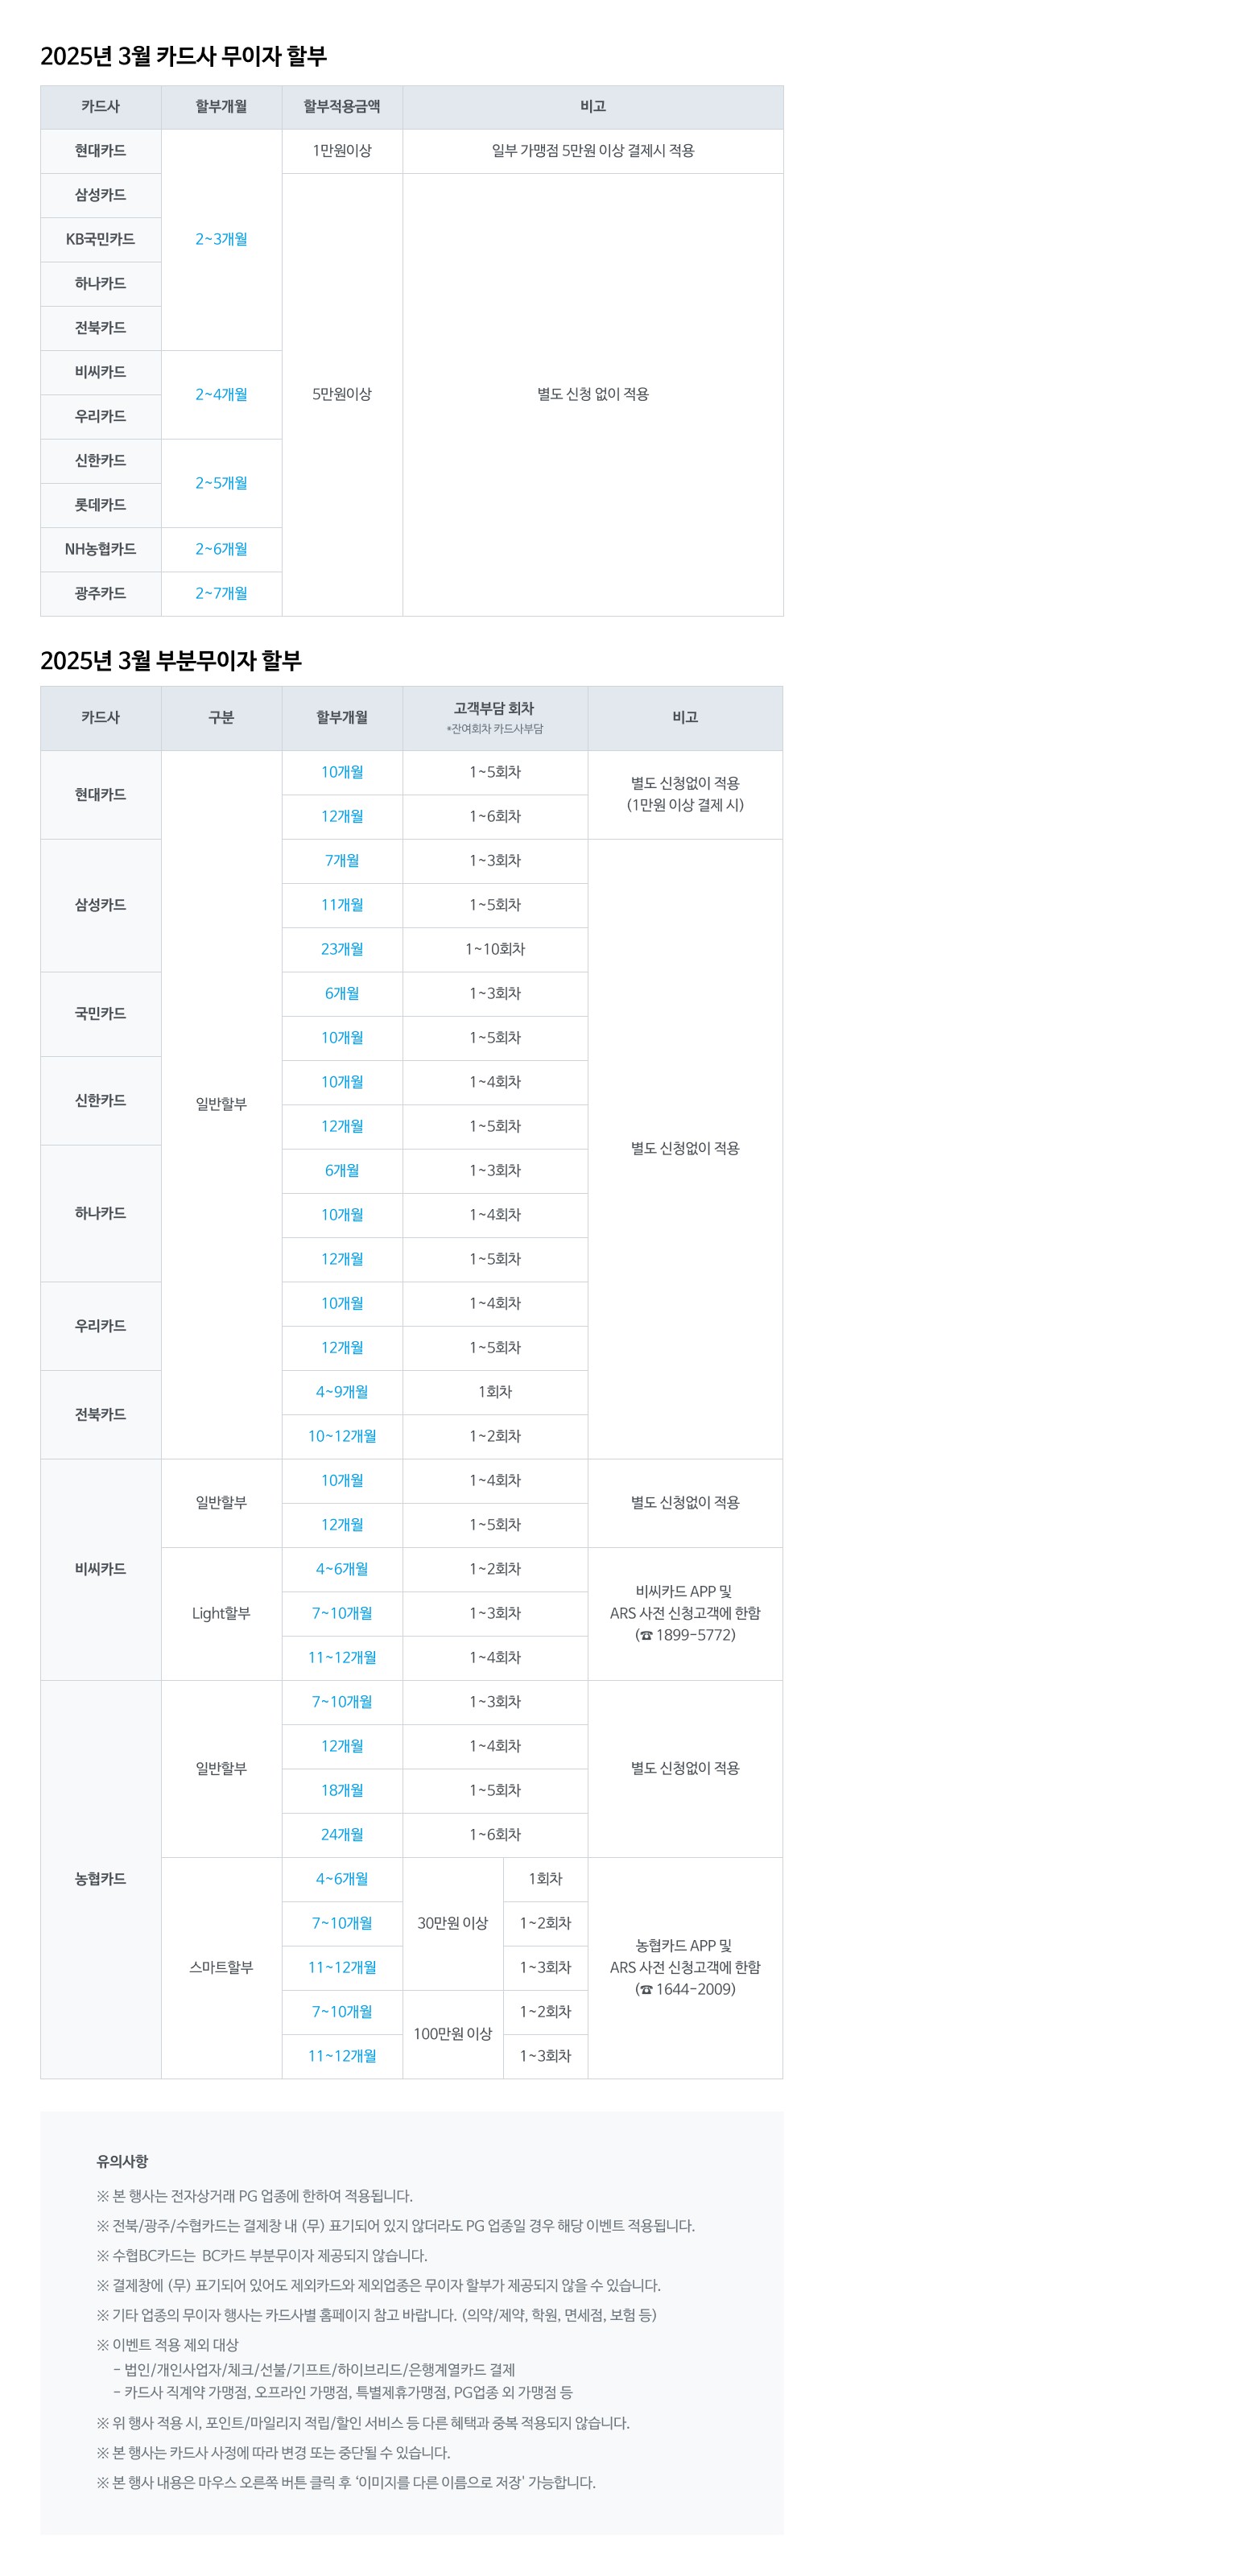Open the 24개월 installment link
The image size is (1251, 2576).
pyautogui.click(x=342, y=1834)
